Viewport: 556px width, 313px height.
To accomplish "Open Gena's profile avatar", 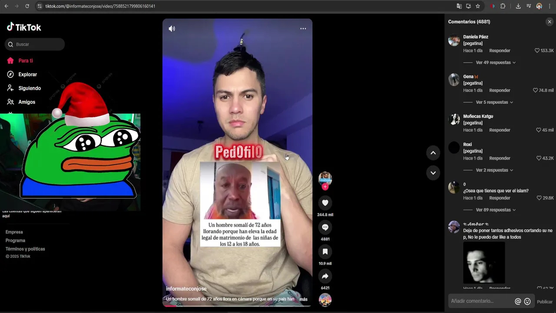I will click(454, 80).
